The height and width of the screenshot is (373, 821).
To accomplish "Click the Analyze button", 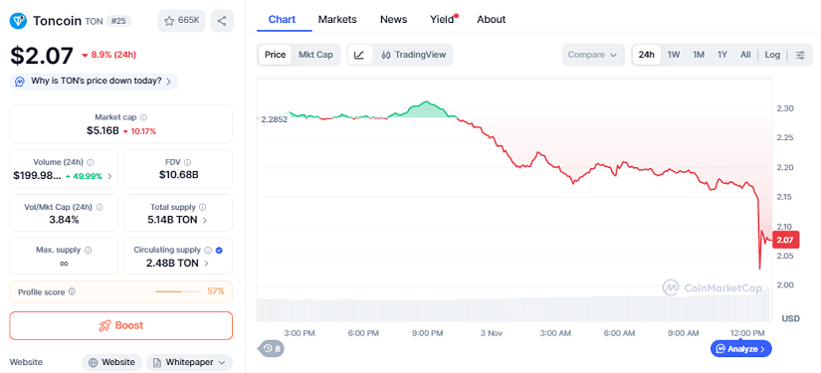I will 740,348.
